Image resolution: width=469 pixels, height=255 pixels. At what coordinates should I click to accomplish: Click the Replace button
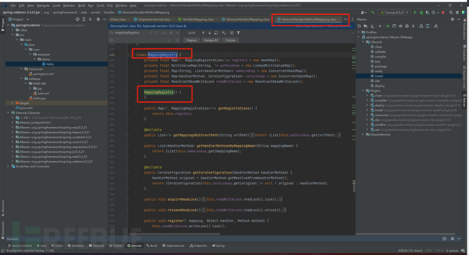pos(192,40)
